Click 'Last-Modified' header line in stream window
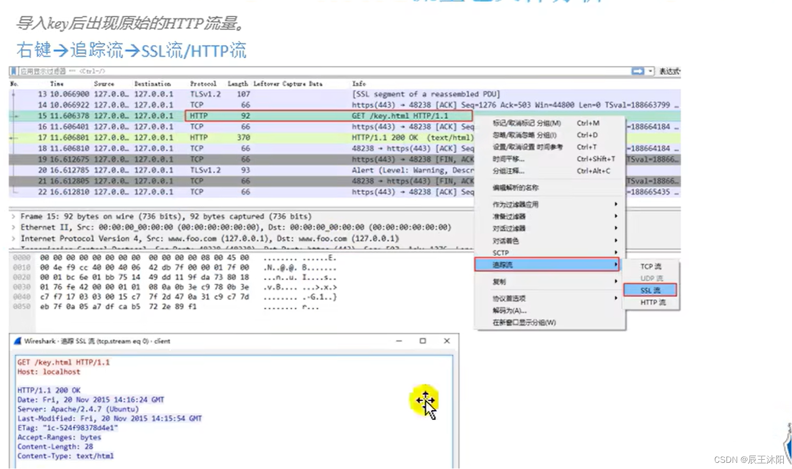 (109, 418)
